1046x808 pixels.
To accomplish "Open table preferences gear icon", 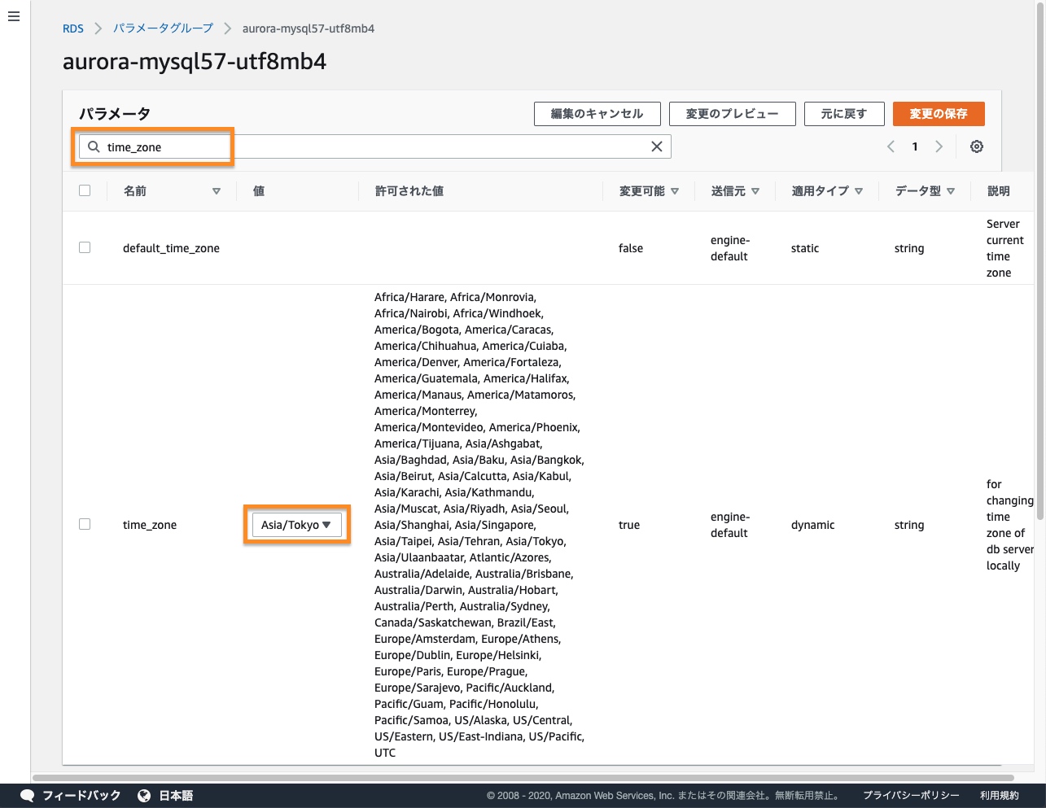I will [976, 146].
